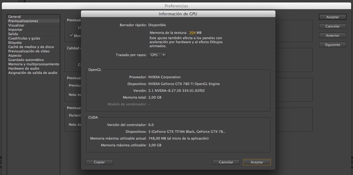Click the provider text 'NVIDIA Corporation'
The image size is (353, 175).
164,77
